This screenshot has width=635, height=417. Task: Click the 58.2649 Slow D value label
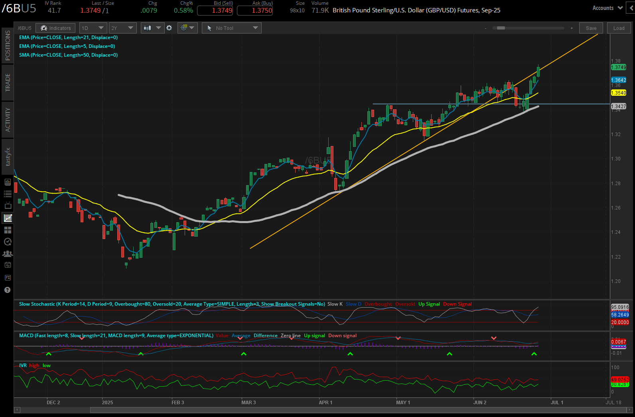pos(620,315)
